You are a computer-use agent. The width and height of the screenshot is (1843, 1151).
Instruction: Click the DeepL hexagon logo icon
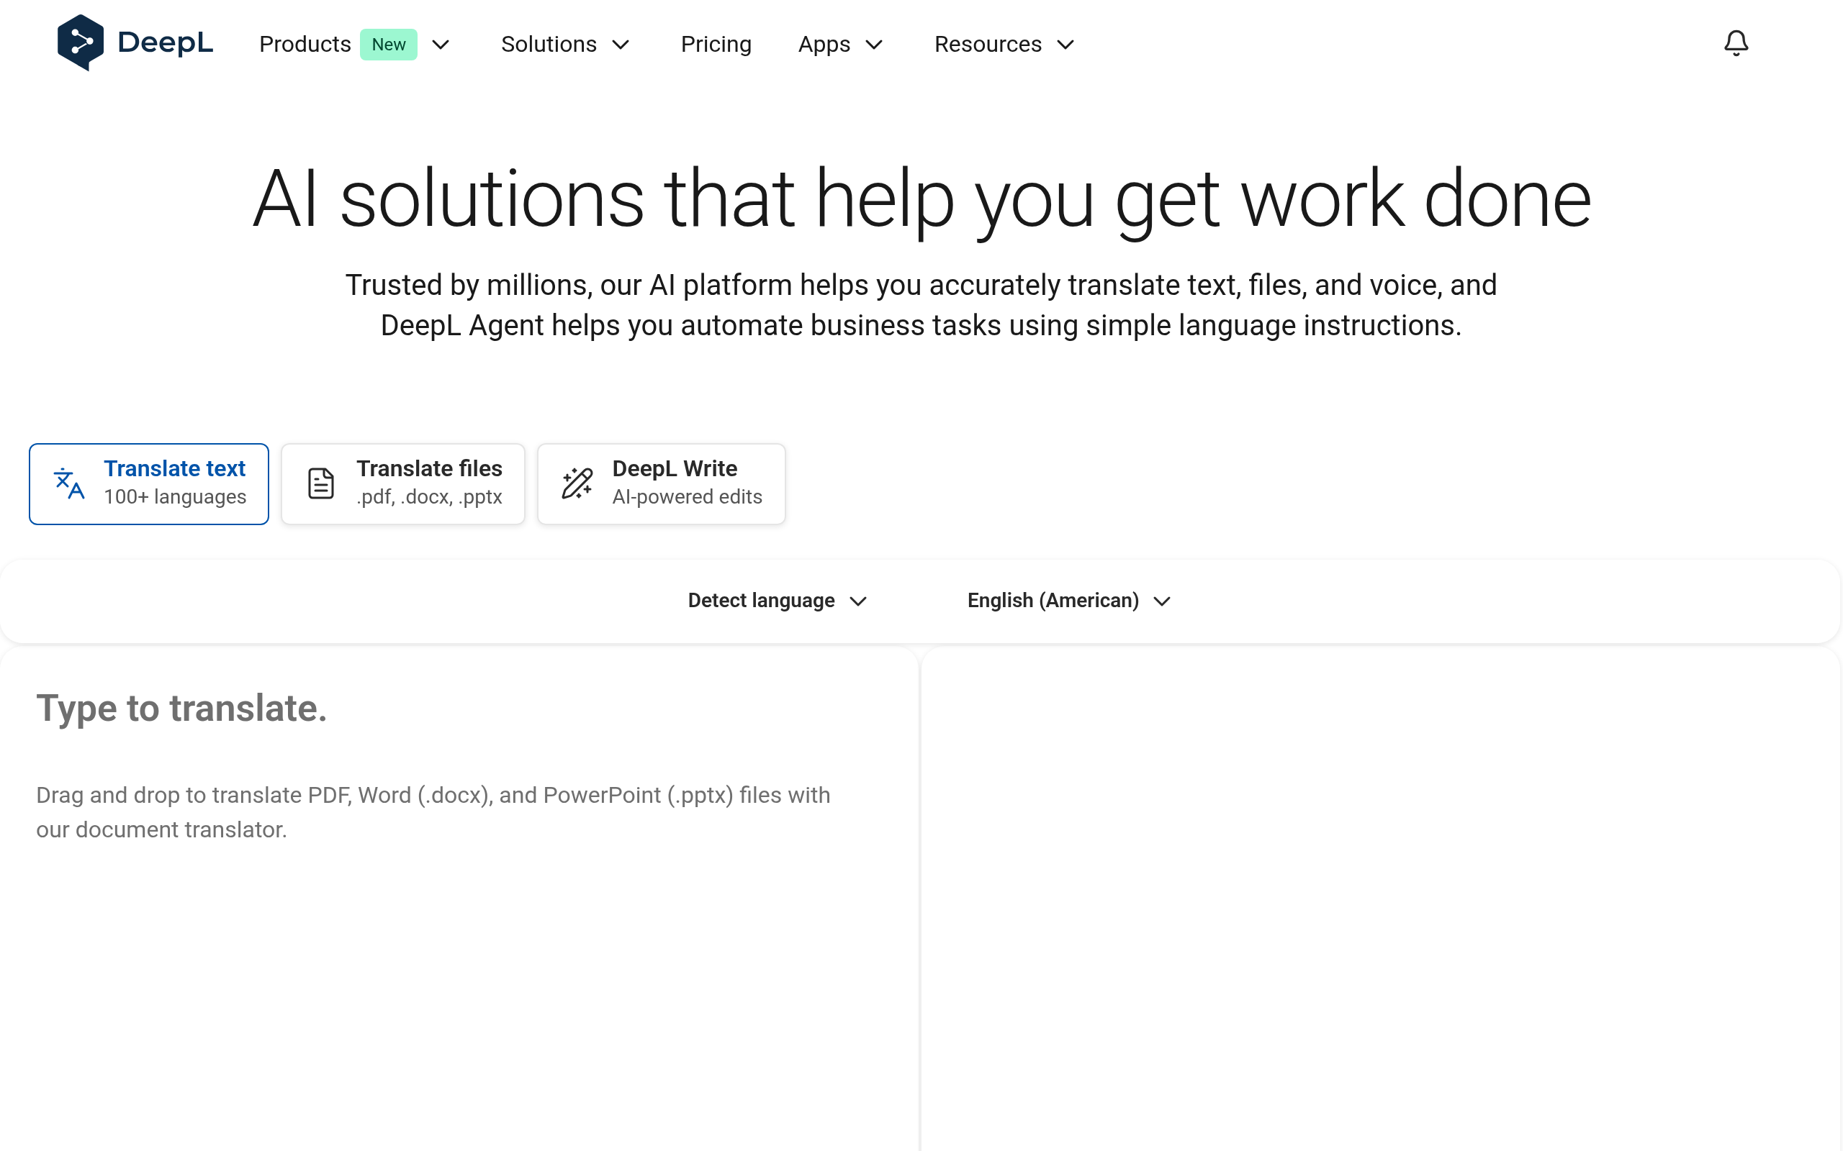(80, 42)
